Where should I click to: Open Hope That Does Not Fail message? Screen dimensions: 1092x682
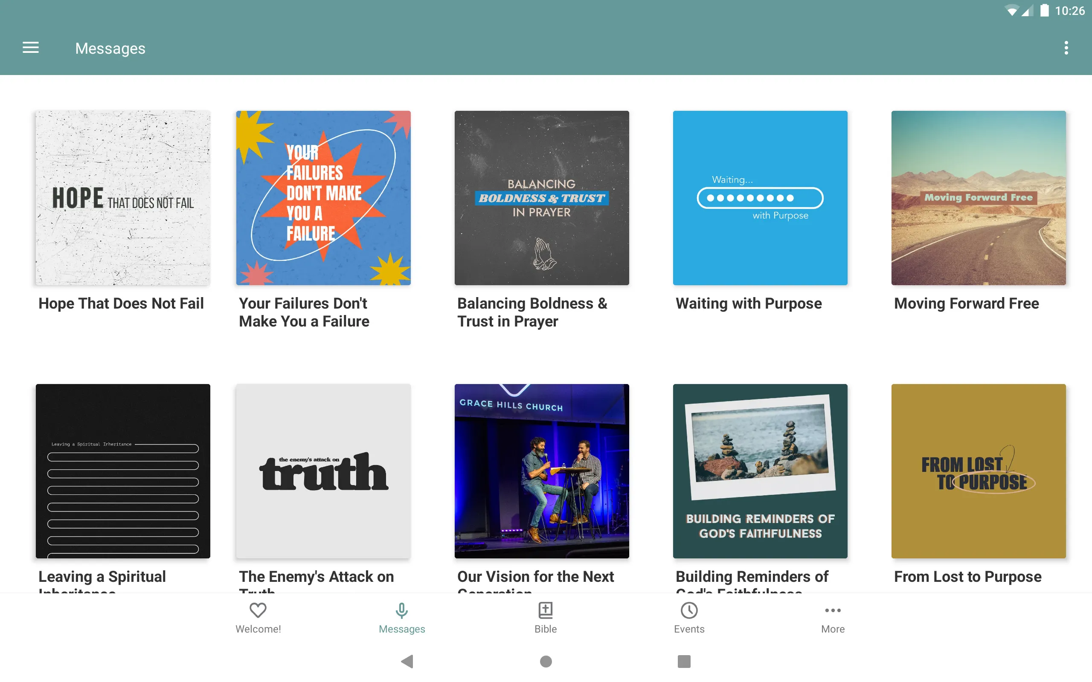(x=122, y=197)
